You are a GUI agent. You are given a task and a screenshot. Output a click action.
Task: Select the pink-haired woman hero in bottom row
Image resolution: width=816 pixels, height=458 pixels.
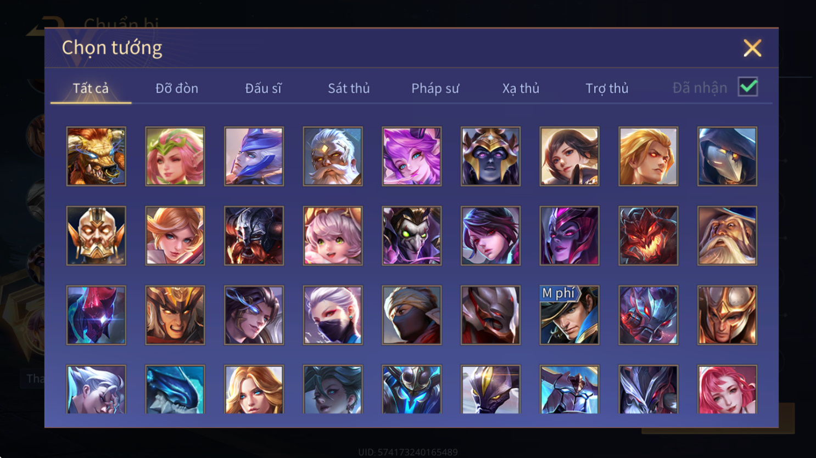tap(727, 389)
